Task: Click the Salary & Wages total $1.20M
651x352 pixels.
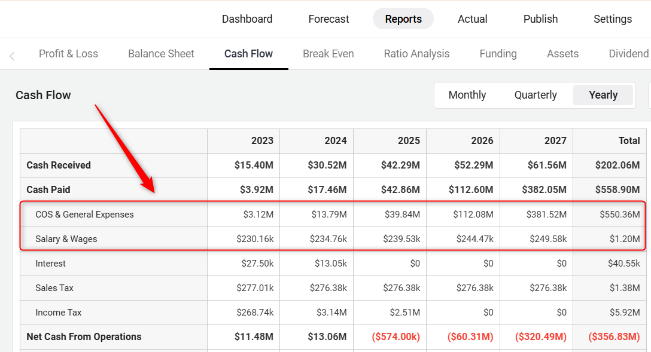Action: (x=625, y=239)
